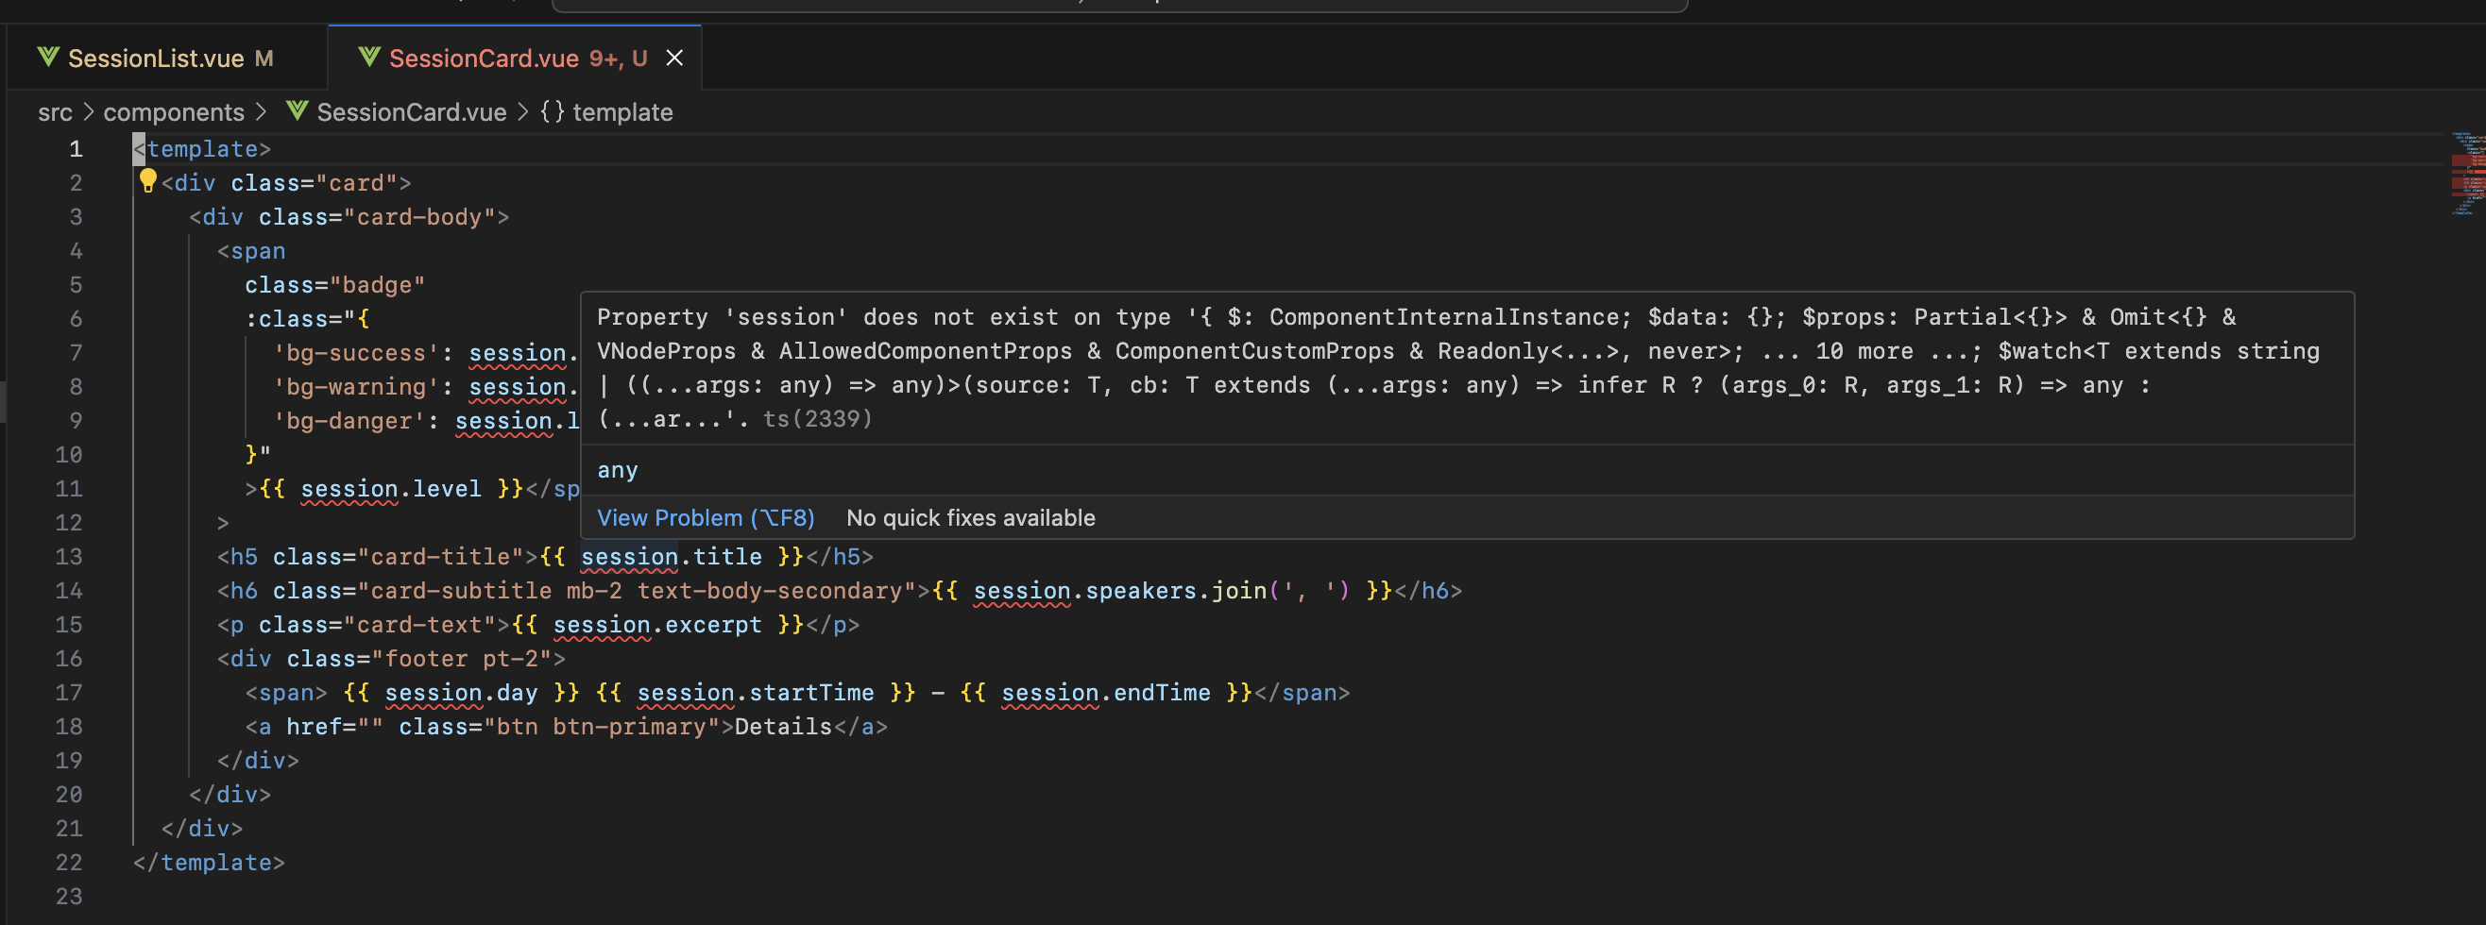Click 'Details' text in anchor on line 18
The height and width of the screenshot is (925, 2486).
(x=783, y=726)
